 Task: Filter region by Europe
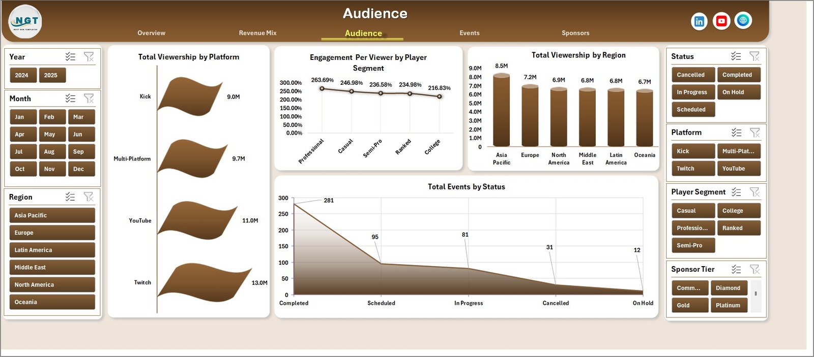tap(52, 233)
